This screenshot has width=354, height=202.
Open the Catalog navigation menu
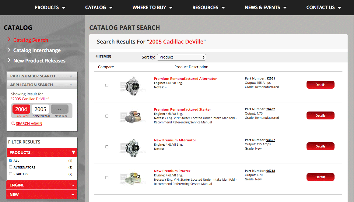99,7
